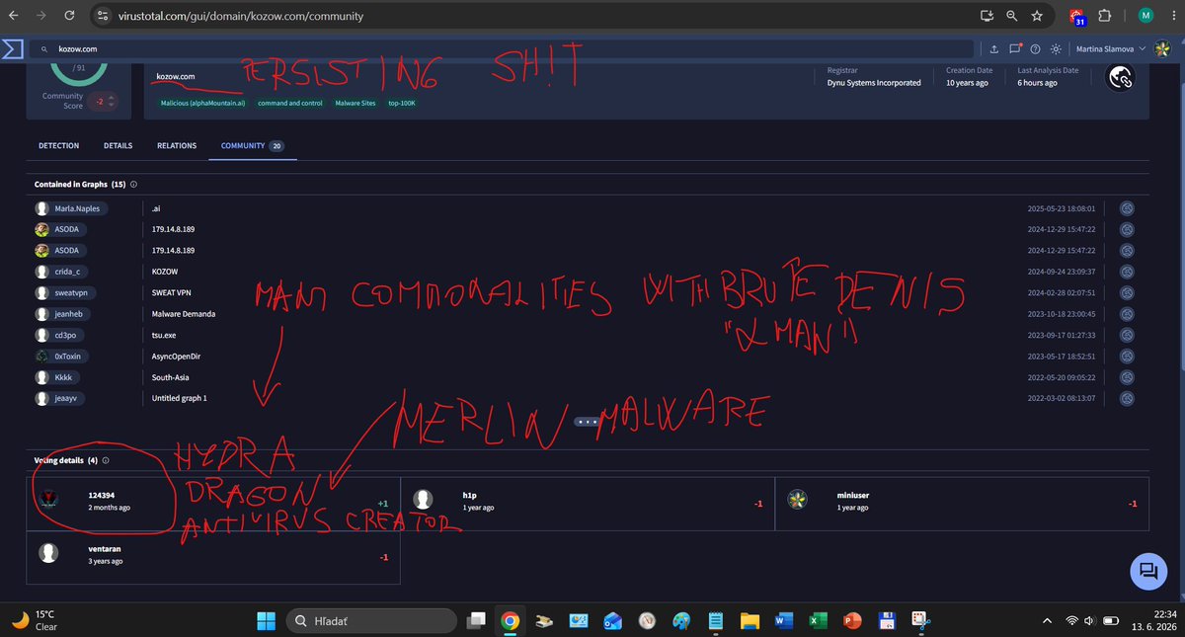This screenshot has height=637, width=1185.
Task: Click graph icon in the Marla.Naples row
Action: click(x=1127, y=208)
